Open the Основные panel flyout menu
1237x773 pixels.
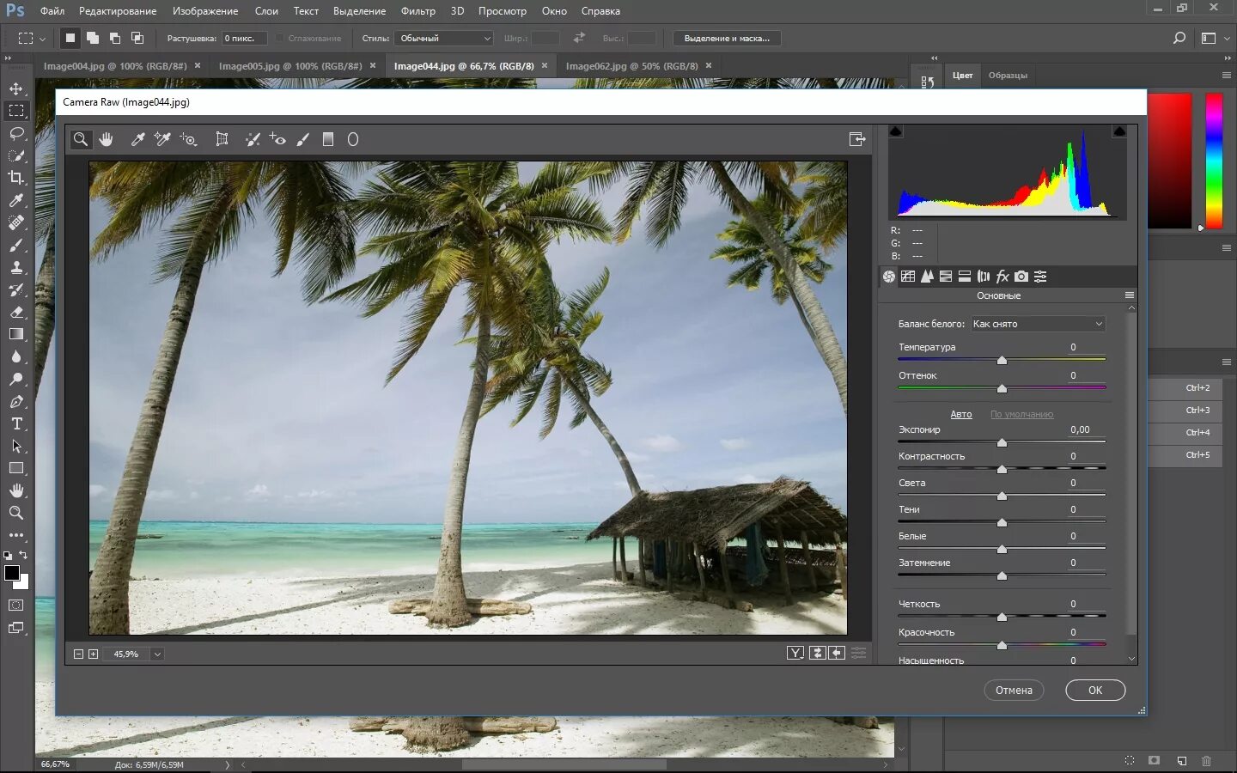pos(1130,295)
